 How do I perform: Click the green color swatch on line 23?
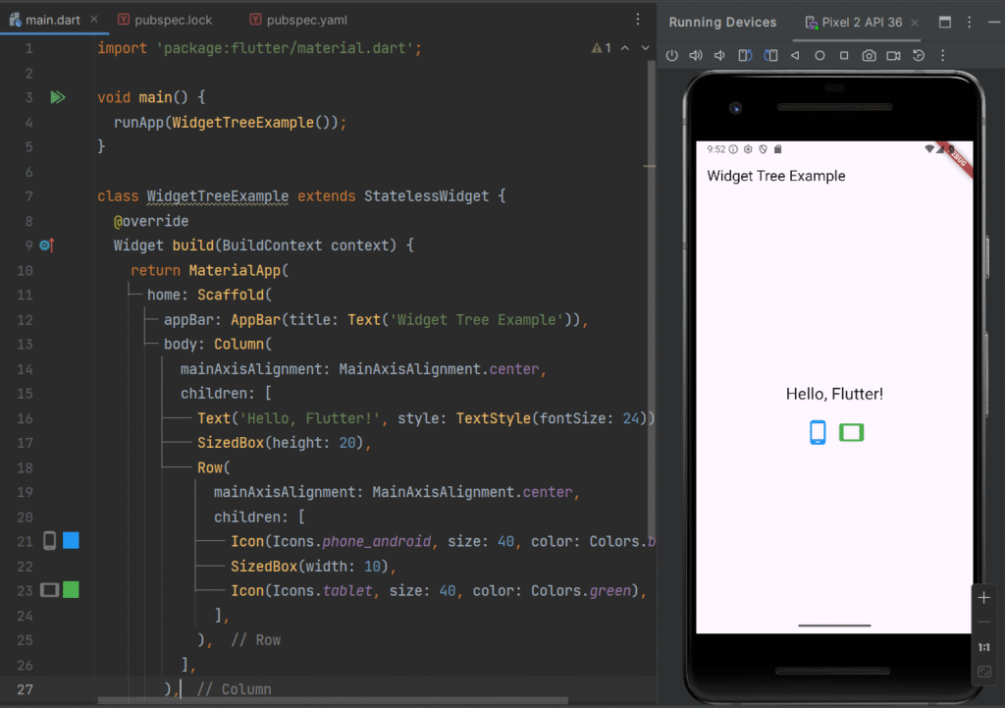[x=71, y=590]
